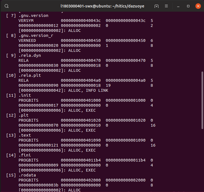Click the VERSYM type label
The image size is (204, 192).
pyautogui.click(x=26, y=21)
